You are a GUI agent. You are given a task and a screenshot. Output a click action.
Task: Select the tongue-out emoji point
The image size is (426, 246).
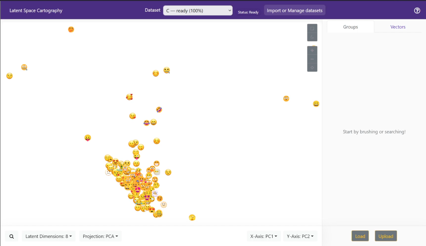point(88,138)
